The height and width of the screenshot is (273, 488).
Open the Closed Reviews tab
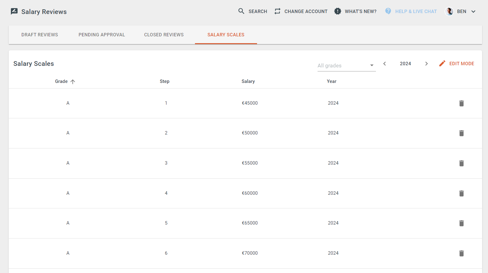point(164,35)
